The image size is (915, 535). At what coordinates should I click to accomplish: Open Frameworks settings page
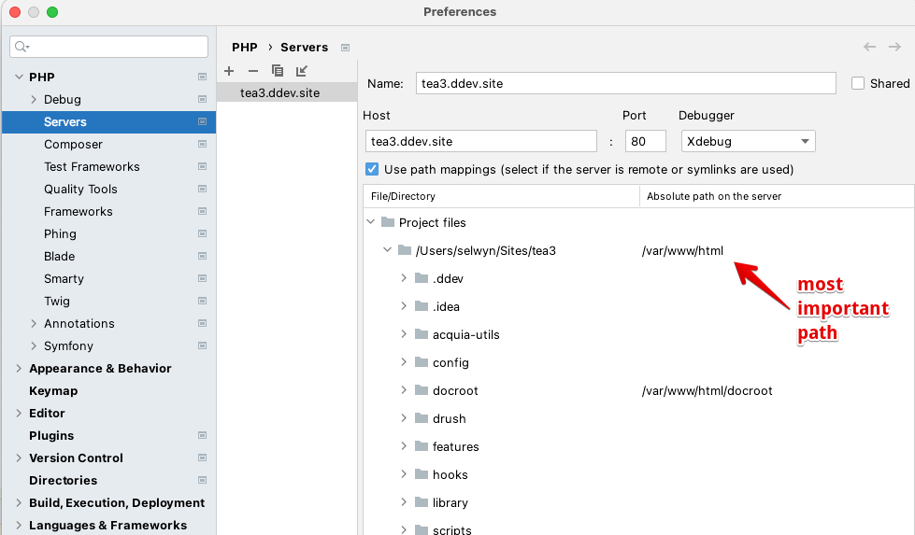(79, 212)
